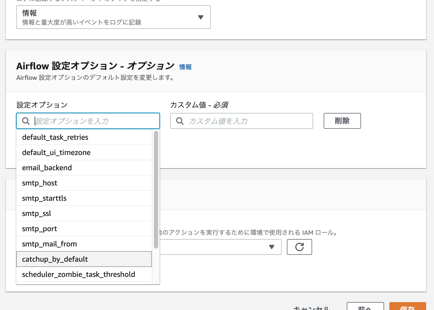Focus the 設定オプション search input field
This screenshot has height=310, width=434.
88,121
